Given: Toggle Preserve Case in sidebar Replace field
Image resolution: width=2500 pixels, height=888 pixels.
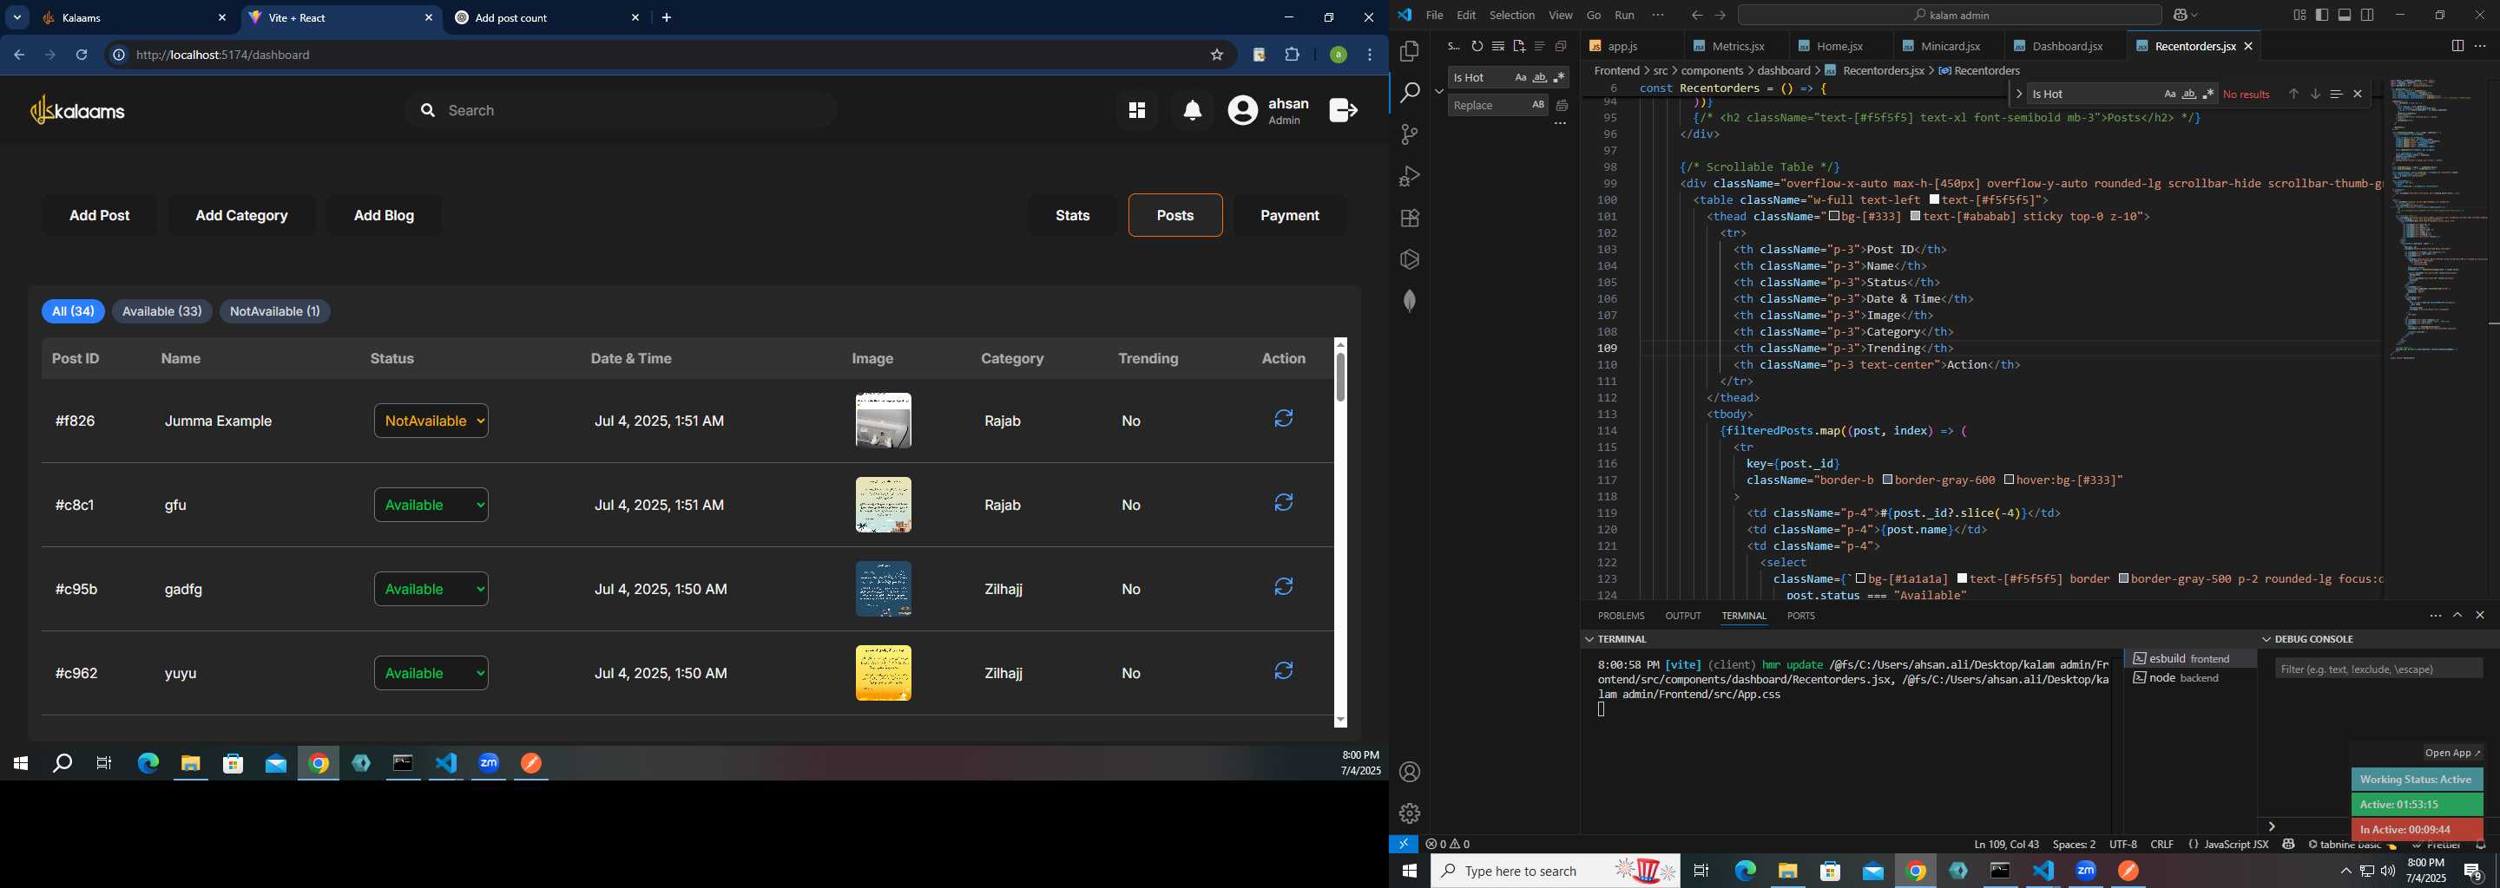Looking at the screenshot, I should (x=1538, y=105).
